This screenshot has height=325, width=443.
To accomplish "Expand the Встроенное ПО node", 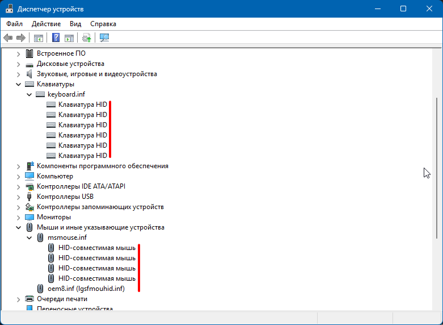I will click(18, 53).
